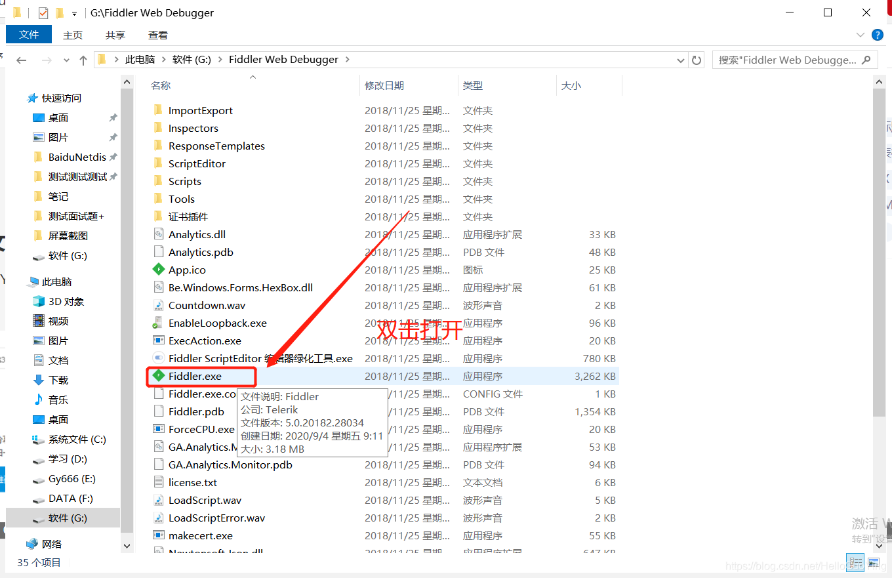Open 学习 (D:) drive
This screenshot has height=578, width=892.
pyautogui.click(x=68, y=459)
